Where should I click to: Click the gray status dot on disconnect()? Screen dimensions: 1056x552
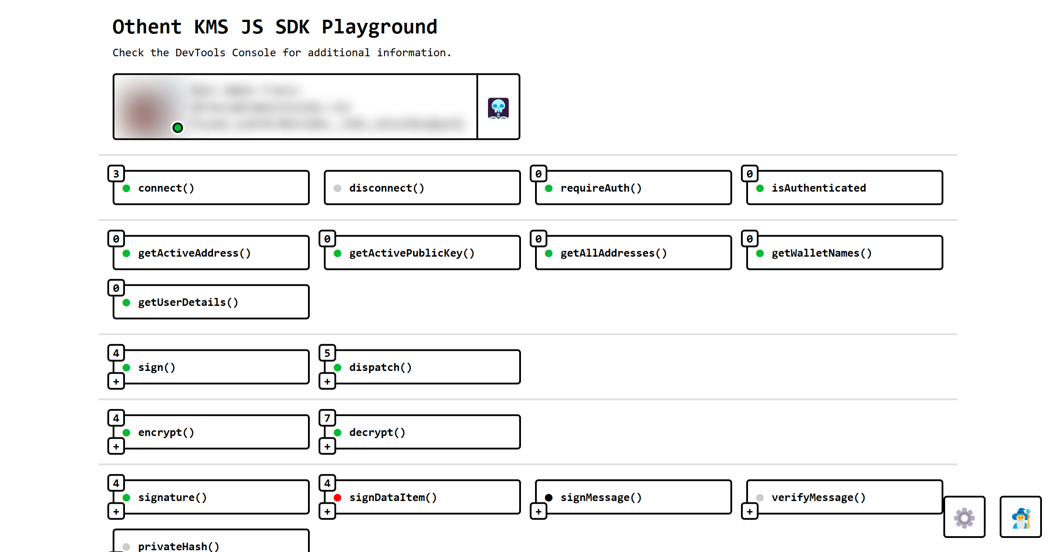337,188
